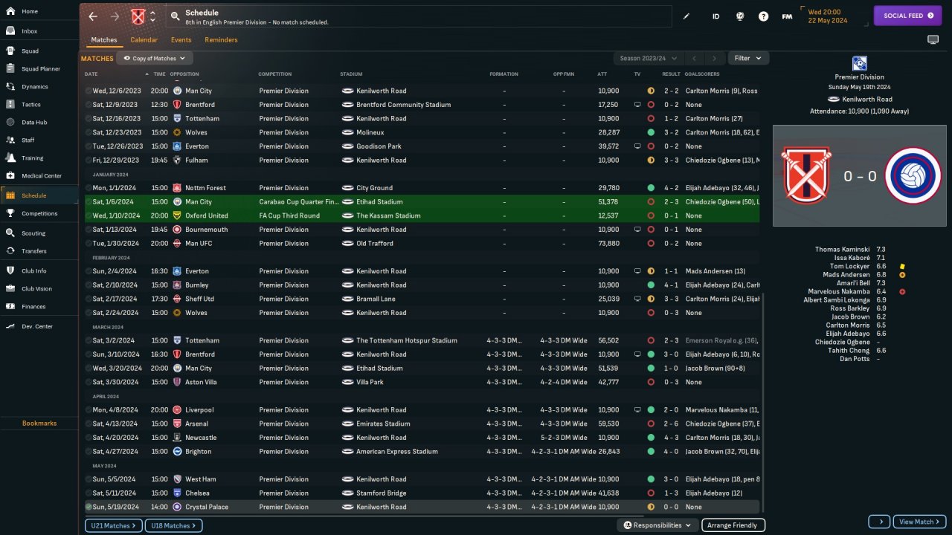This screenshot has width=952, height=535.
Task: Click the matches list vertical scrollbar
Action: coord(764,401)
